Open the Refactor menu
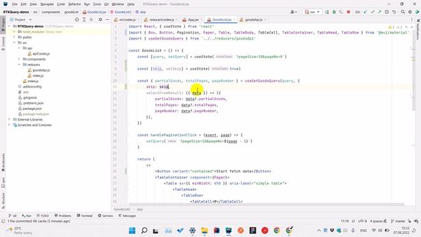 coord(74,5)
